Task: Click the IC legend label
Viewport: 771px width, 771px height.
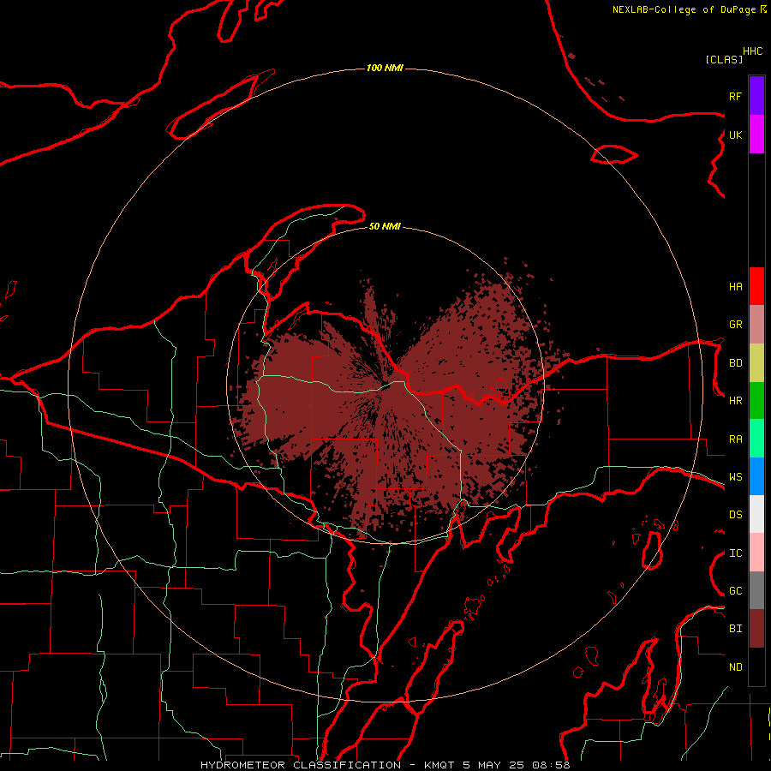Action: [x=735, y=553]
